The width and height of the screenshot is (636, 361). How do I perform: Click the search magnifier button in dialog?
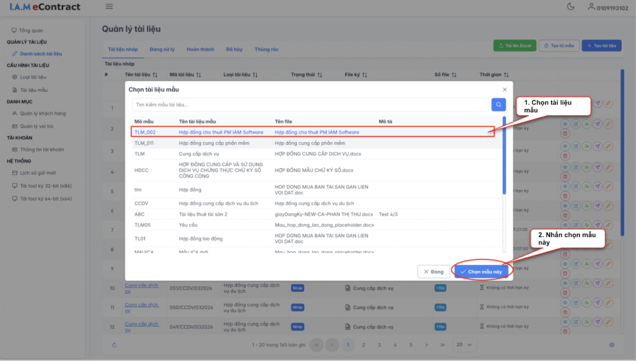pyautogui.click(x=498, y=105)
